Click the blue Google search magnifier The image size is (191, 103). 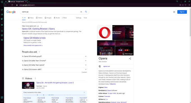point(86,12)
